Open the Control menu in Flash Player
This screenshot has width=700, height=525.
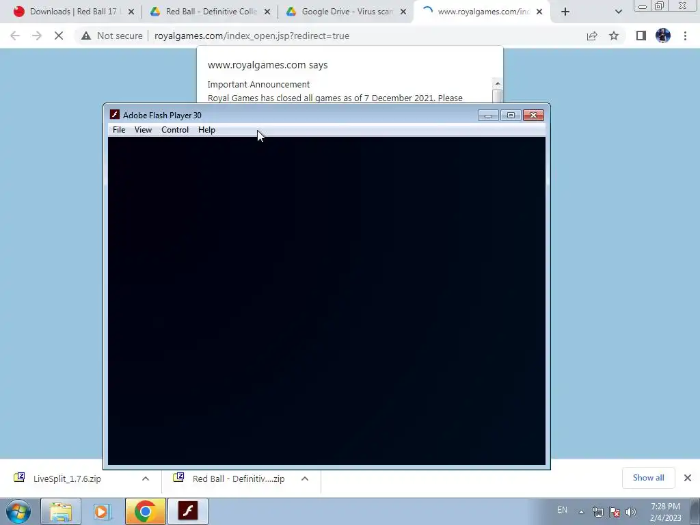(175, 130)
